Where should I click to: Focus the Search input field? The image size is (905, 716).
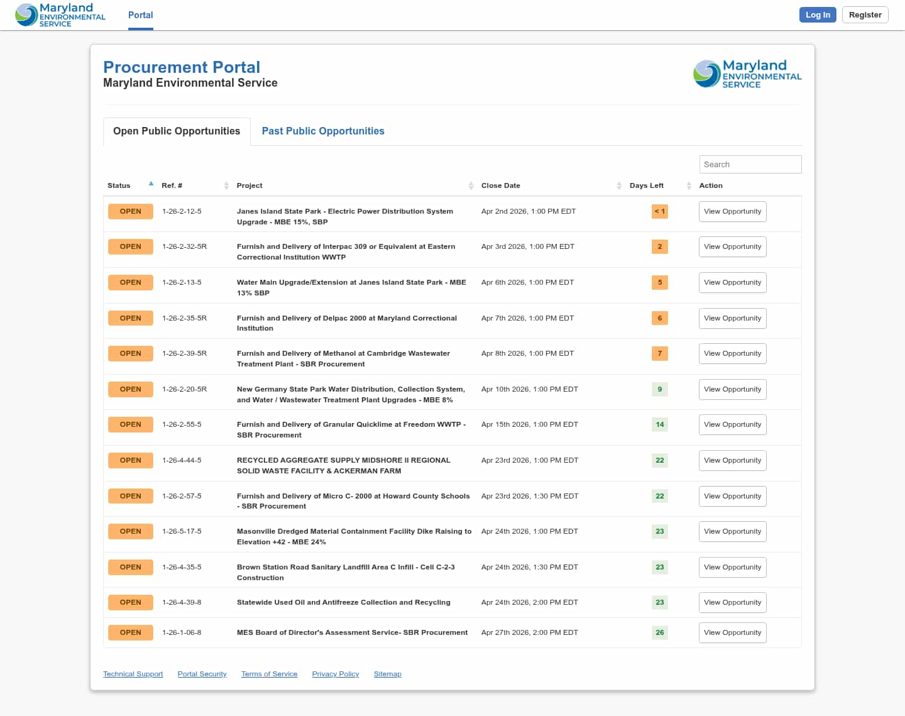pyautogui.click(x=750, y=164)
